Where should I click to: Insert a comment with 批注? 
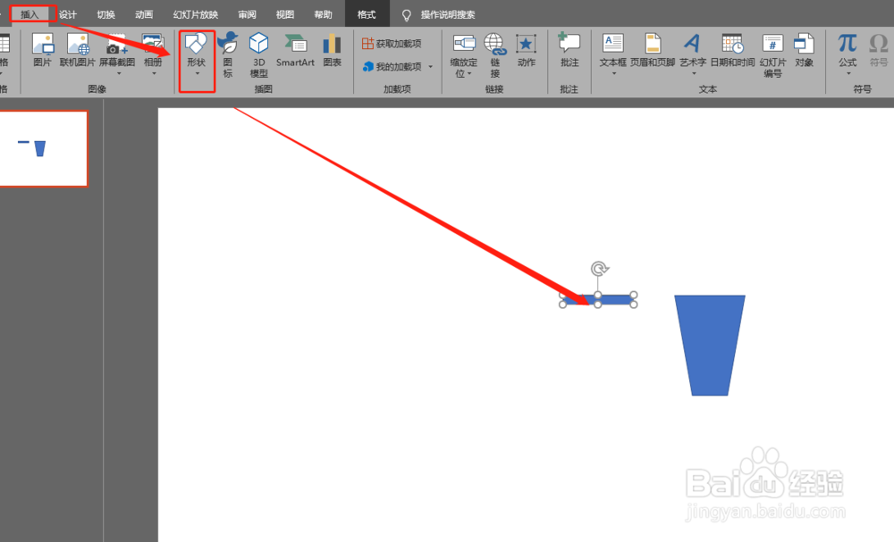pos(569,50)
